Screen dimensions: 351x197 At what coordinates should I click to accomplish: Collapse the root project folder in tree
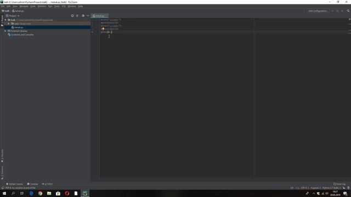[x=5, y=20]
